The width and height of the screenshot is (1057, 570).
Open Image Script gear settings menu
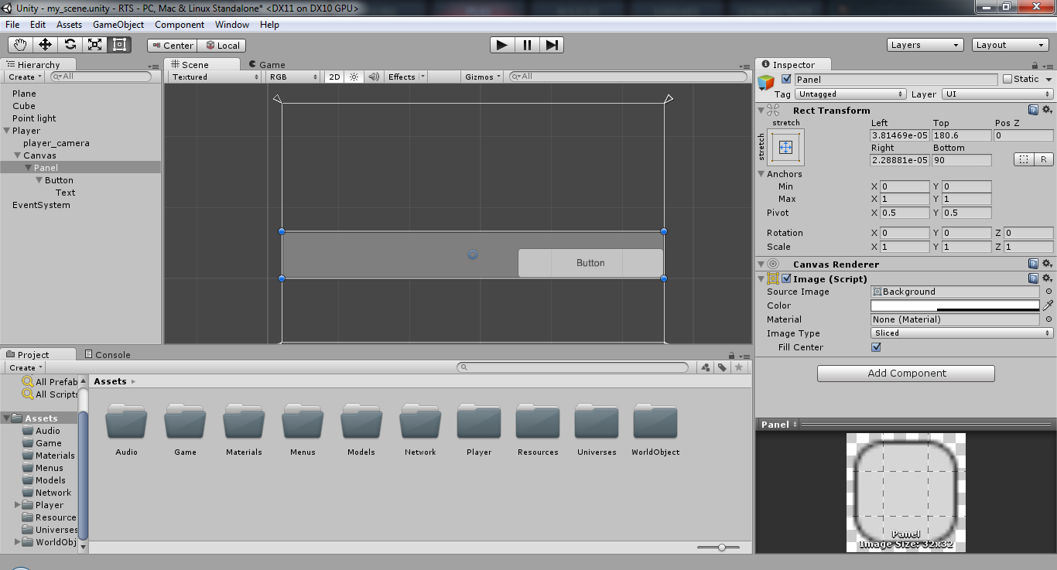[x=1047, y=278]
